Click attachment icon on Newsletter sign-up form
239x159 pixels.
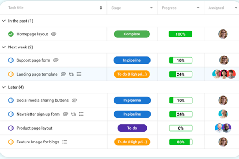65,114
